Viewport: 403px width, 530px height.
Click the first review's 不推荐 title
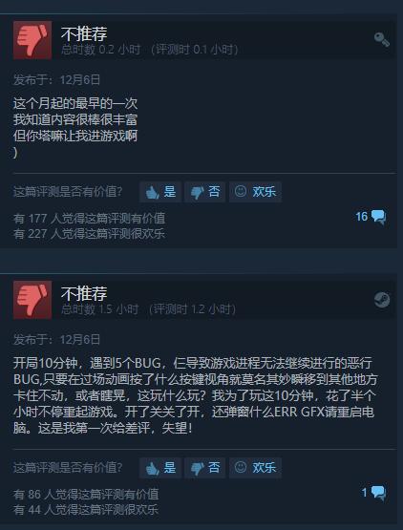tap(84, 33)
